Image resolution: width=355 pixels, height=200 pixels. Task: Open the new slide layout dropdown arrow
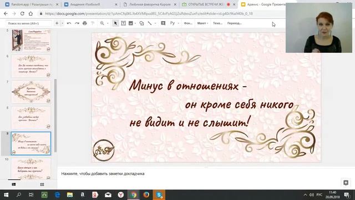pos(62,23)
